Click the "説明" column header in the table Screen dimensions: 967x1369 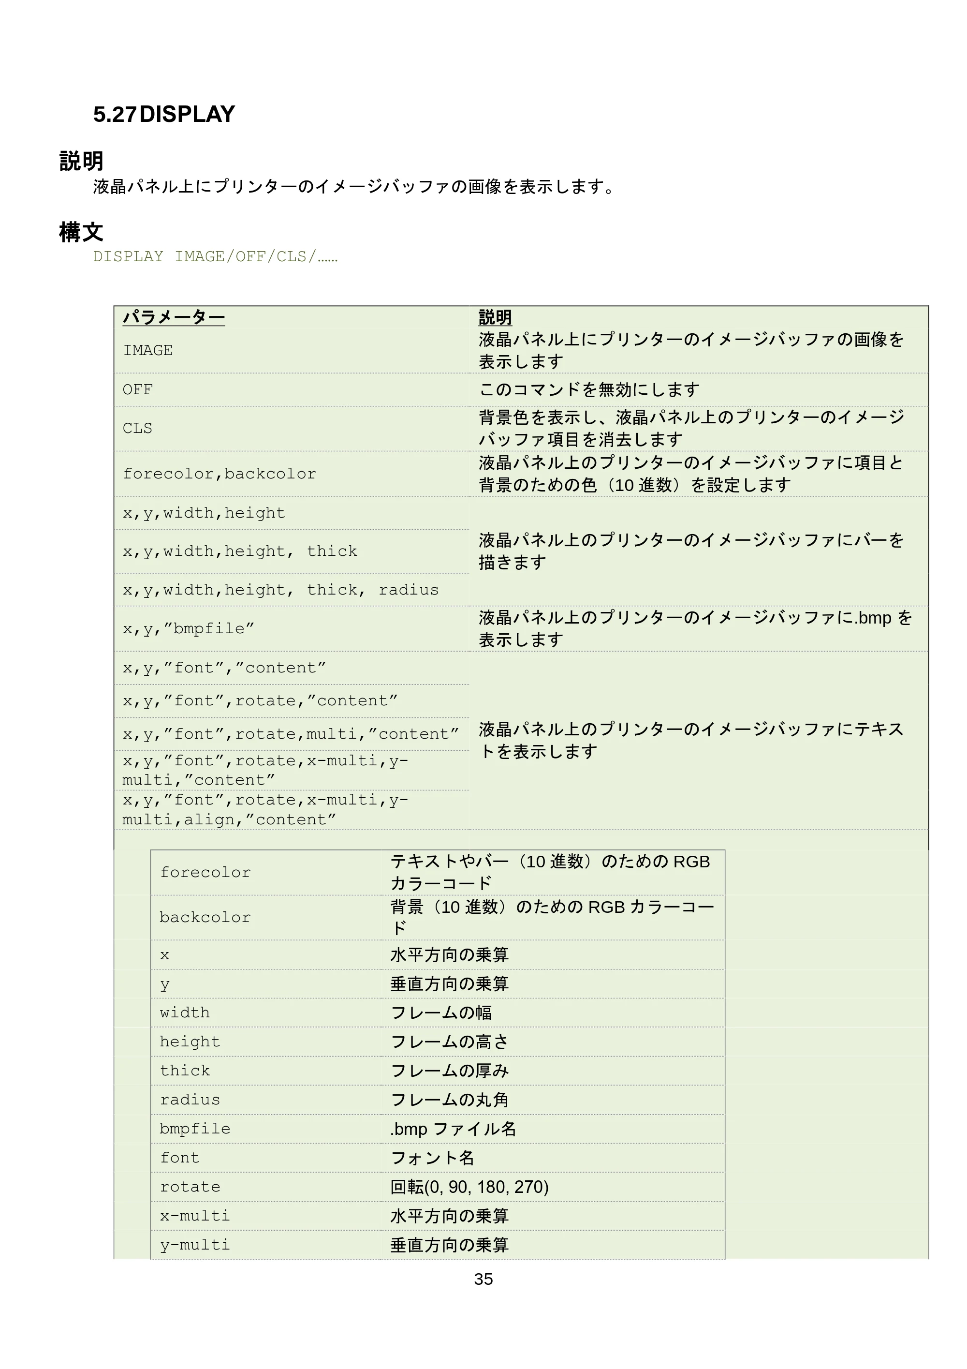click(495, 317)
